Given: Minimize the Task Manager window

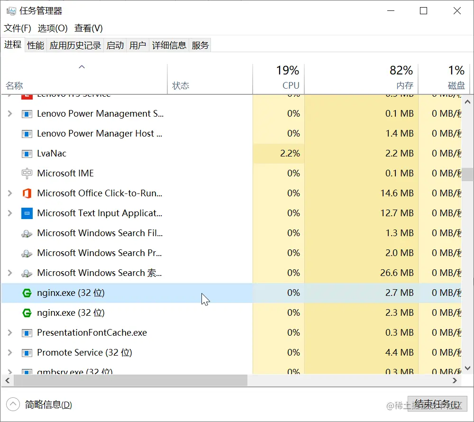Looking at the screenshot, I should 391,11.
